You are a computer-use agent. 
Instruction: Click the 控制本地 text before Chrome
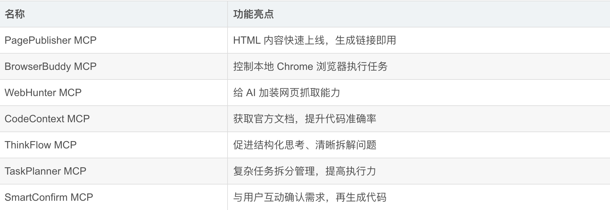[x=253, y=66]
